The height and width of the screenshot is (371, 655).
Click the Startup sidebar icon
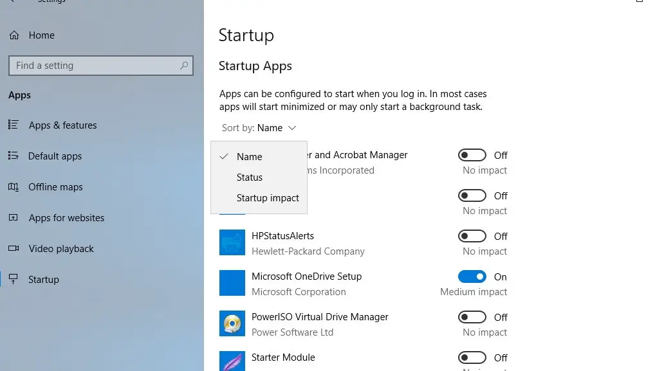[14, 279]
